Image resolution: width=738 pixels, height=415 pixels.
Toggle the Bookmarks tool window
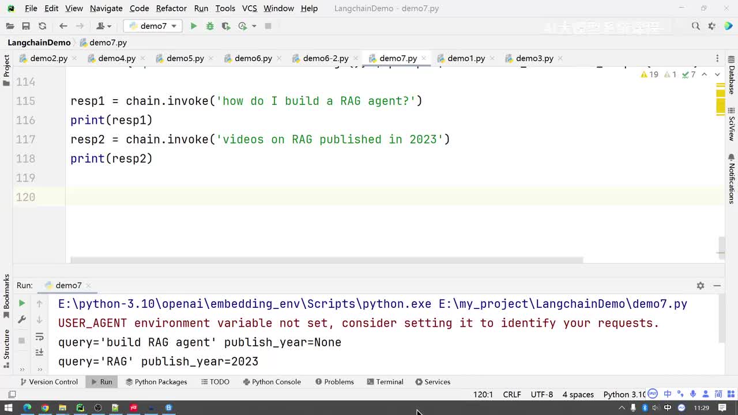pos(6,296)
